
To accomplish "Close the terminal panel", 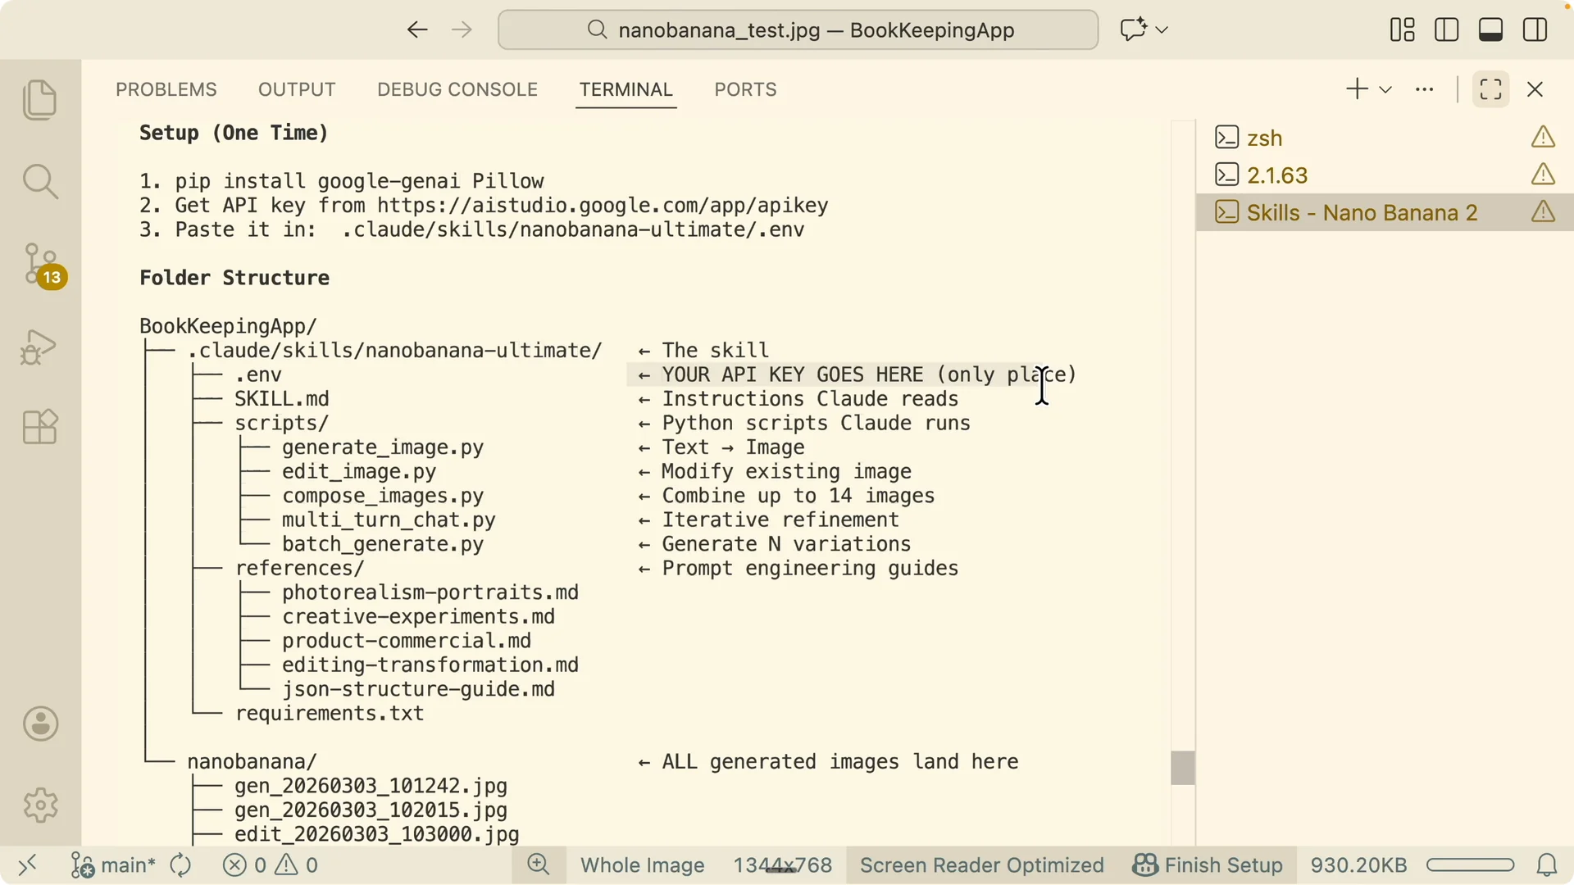I will pyautogui.click(x=1535, y=89).
